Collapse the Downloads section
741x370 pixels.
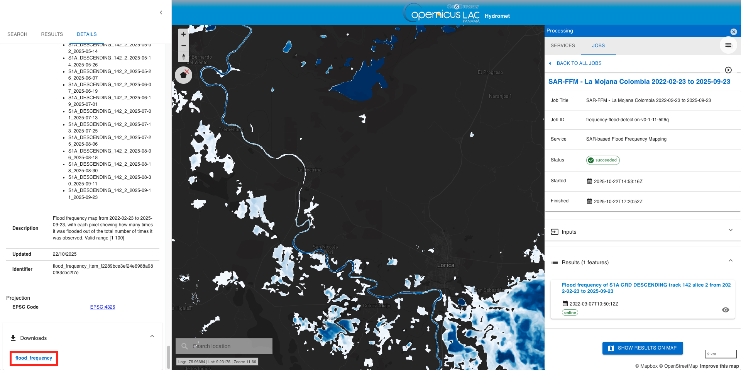click(152, 336)
